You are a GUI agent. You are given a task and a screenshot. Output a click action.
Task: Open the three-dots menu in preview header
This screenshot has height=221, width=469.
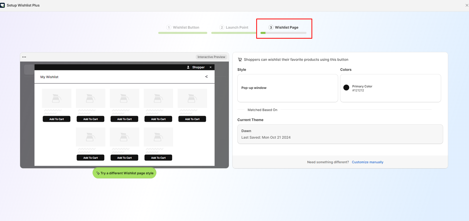point(24,57)
